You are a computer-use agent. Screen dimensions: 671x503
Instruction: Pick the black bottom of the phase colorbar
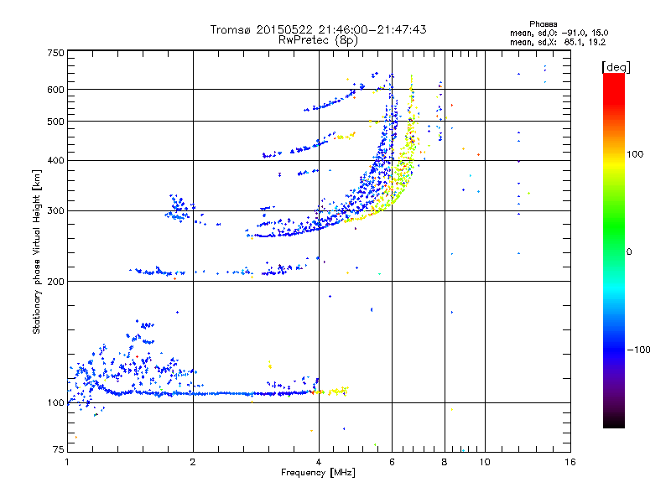(x=614, y=422)
